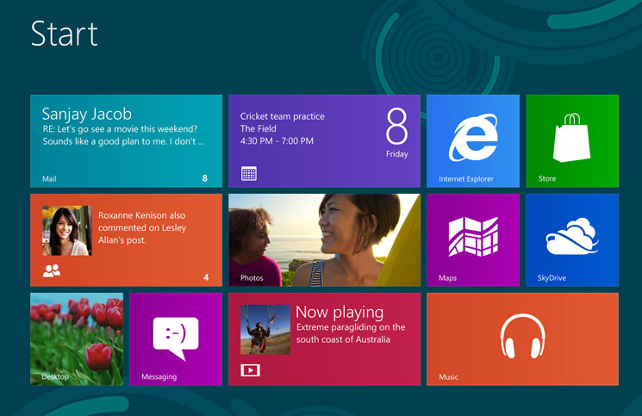The image size is (642, 416).
Task: Click the calendar grid icon
Action: [248, 173]
